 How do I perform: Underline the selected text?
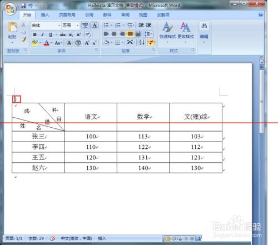tap(51, 34)
